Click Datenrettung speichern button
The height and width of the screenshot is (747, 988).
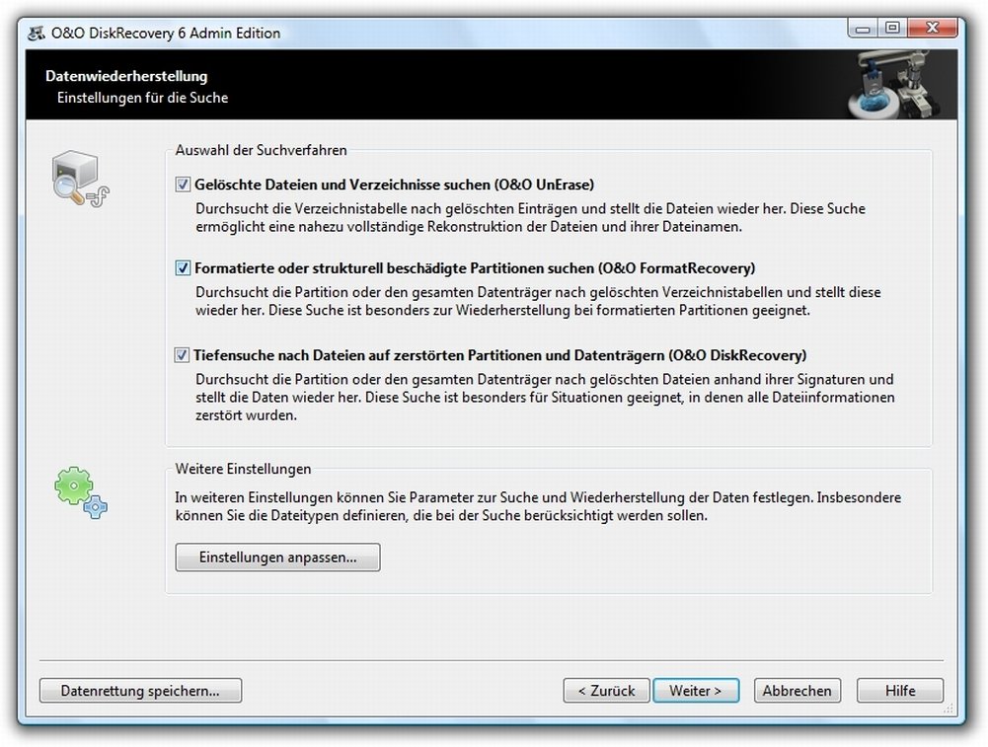pos(140,691)
